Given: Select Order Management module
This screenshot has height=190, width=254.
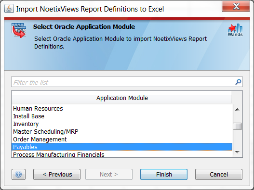Looking at the screenshot, I should [122, 139].
